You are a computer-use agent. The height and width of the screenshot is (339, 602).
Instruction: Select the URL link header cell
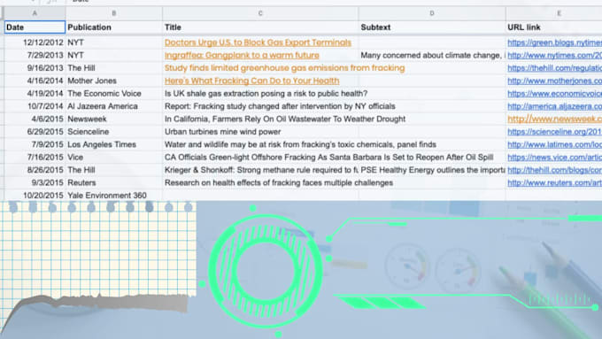[554, 27]
